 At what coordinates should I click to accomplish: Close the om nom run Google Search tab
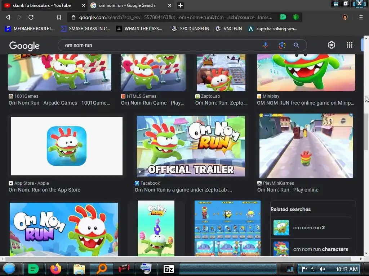pyautogui.click(x=169, y=5)
